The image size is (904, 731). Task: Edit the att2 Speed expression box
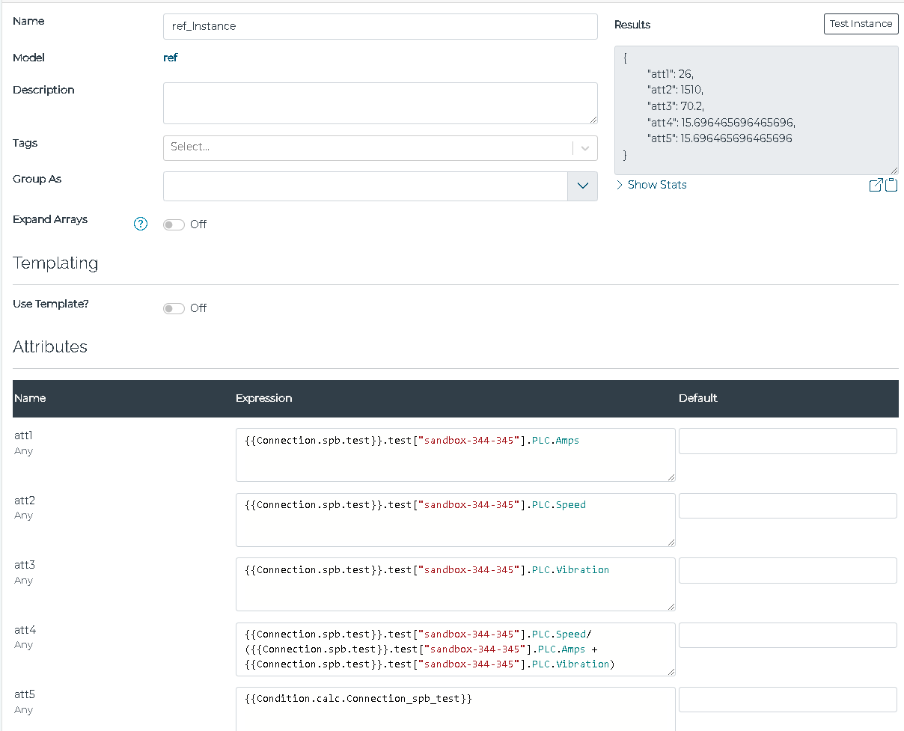[455, 519]
